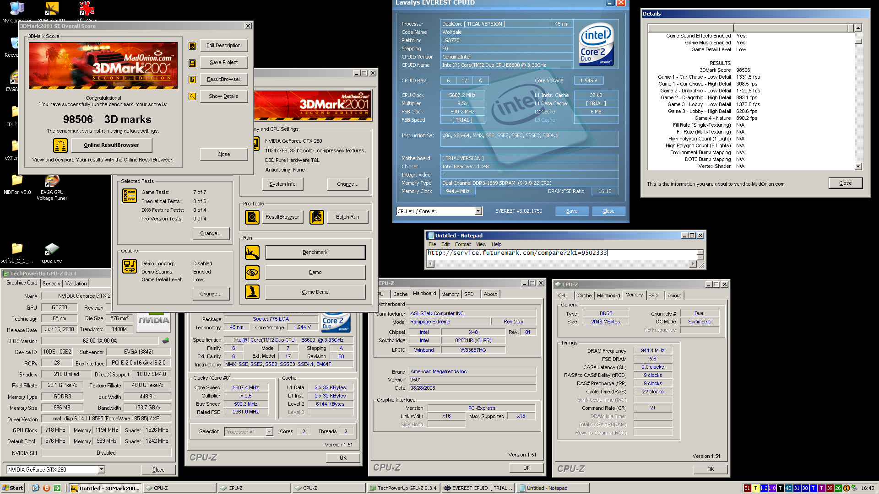Open the NiBiTor.v5.0 desktop folder

coord(17,185)
